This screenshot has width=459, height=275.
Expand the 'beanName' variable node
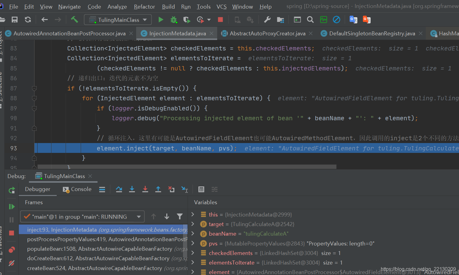[x=193, y=233]
